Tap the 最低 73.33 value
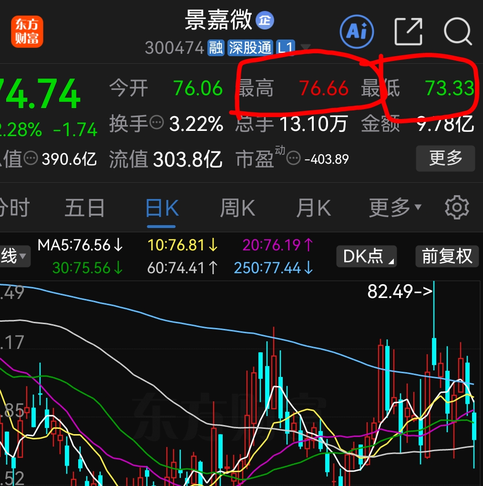The height and width of the screenshot is (486, 483). 450,88
